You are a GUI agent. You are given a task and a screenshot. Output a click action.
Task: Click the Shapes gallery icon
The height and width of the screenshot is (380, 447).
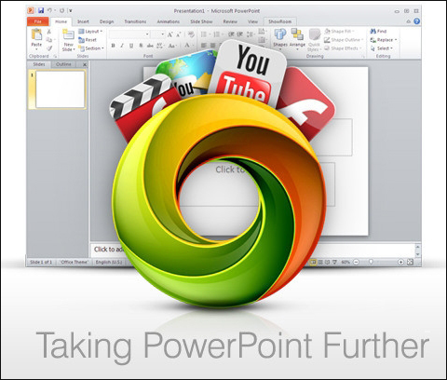tap(280, 34)
